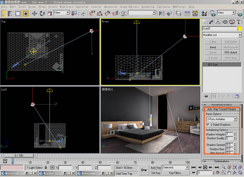Open the MAXScript menu
This screenshot has height=177, width=244.
179,7
